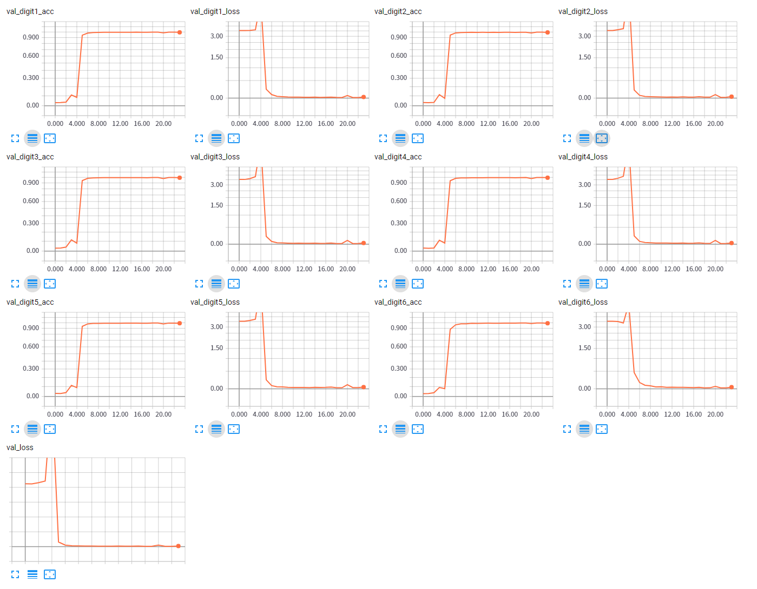Toggle y-axis log scale for val_digit1_loss
The width and height of the screenshot is (757, 589).
click(216, 138)
